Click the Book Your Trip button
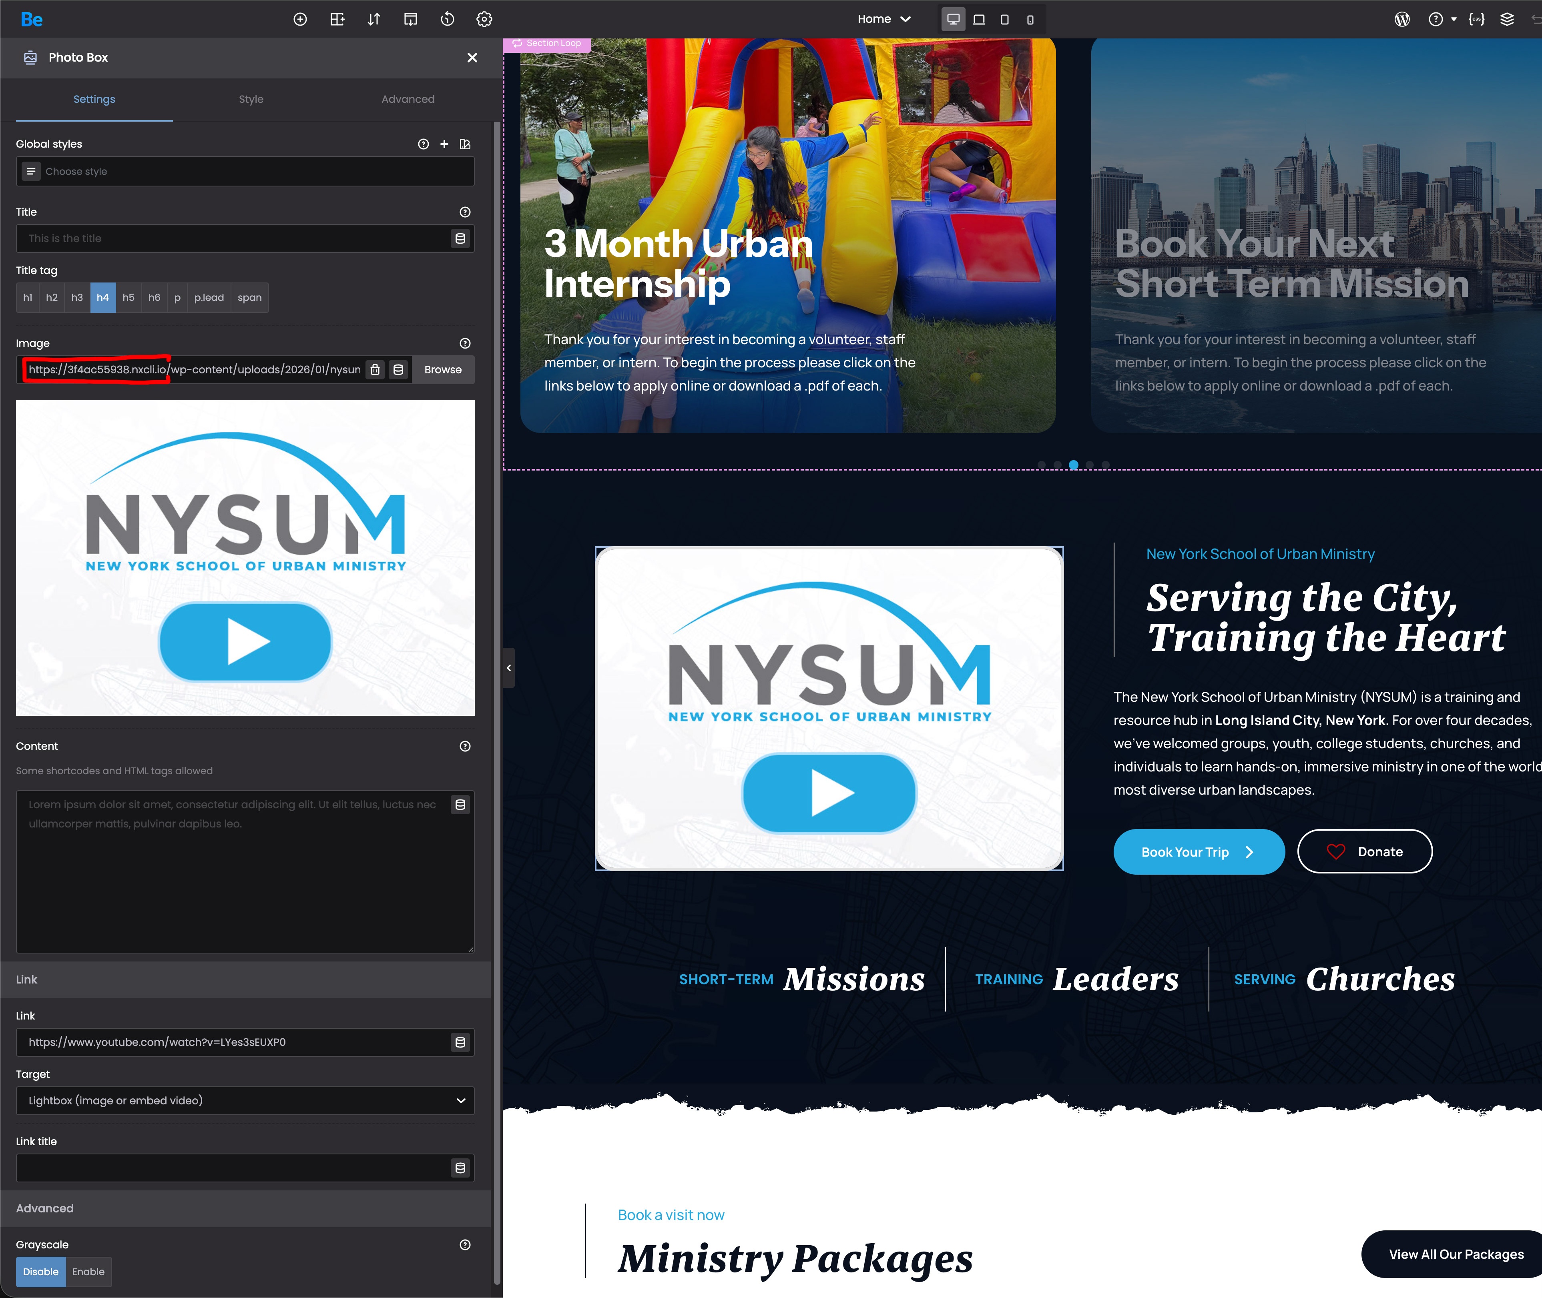1542x1298 pixels. tap(1198, 852)
